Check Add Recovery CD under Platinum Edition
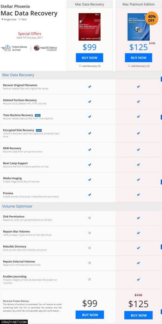 pos(129,66)
